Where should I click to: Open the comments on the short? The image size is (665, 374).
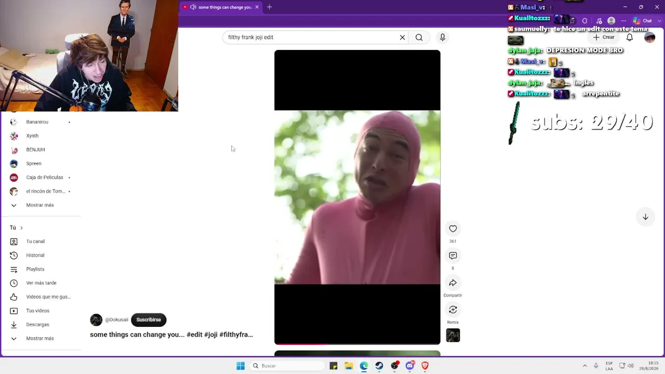[x=453, y=256]
